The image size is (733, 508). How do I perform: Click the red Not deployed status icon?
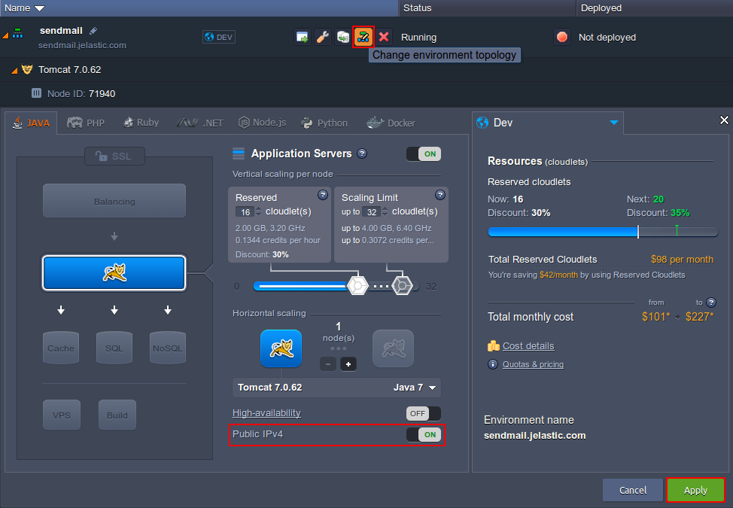click(x=562, y=37)
